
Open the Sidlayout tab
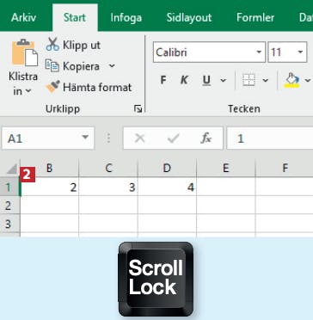pos(189,18)
